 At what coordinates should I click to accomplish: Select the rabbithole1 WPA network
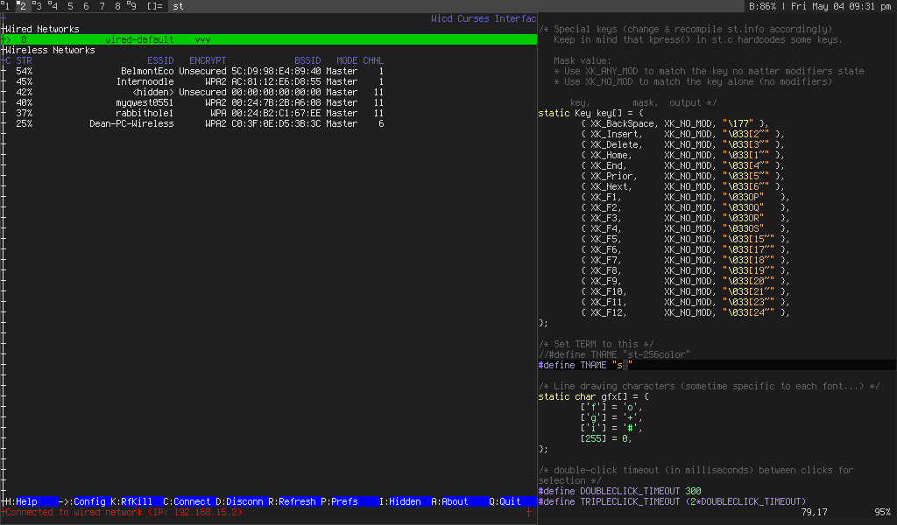tap(145, 113)
